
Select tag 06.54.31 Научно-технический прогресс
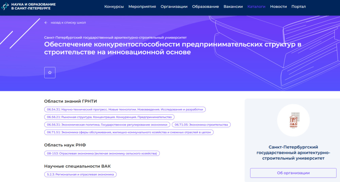pyautogui.click(x=125, y=110)
